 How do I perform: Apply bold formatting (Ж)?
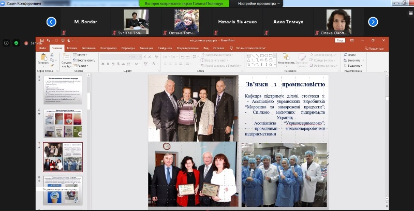(x=102, y=64)
